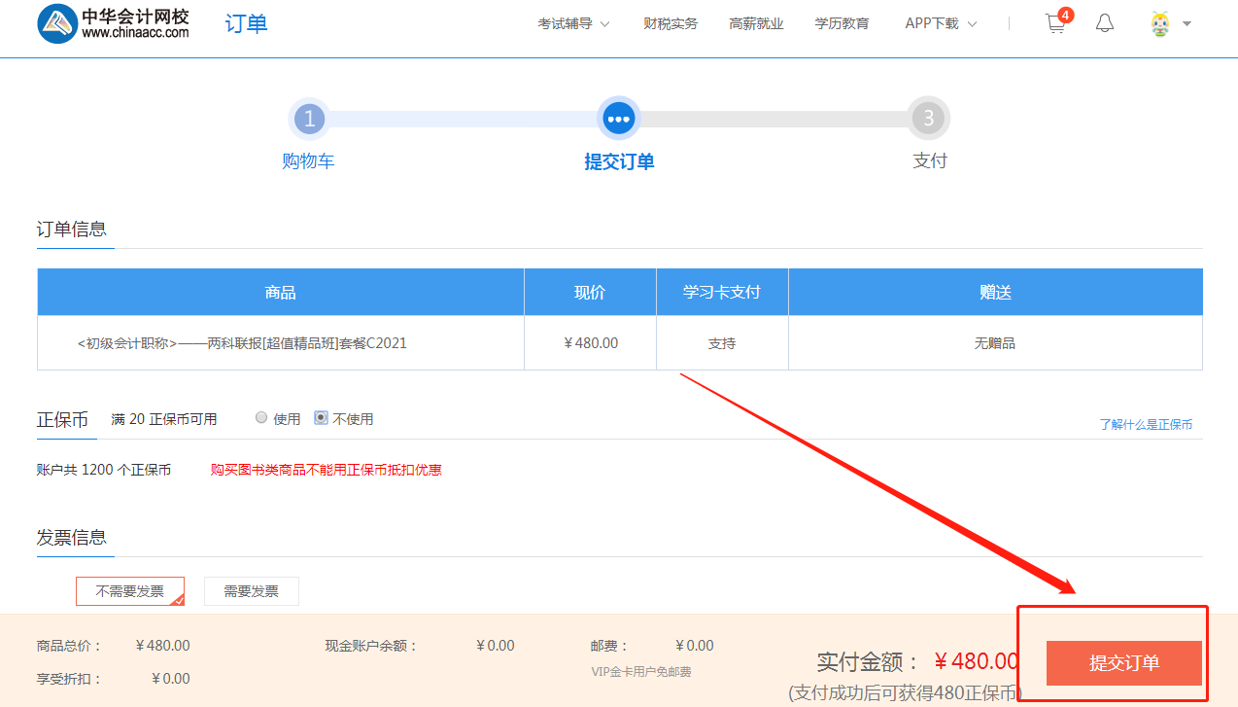This screenshot has height=707, width=1238.
Task: Click step 1 shopping cart circle
Action: 309,120
